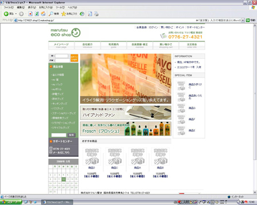Open the Search magnifier icon
Viewport: 257px width, 205px height.
pyautogui.click(x=51, y=14)
